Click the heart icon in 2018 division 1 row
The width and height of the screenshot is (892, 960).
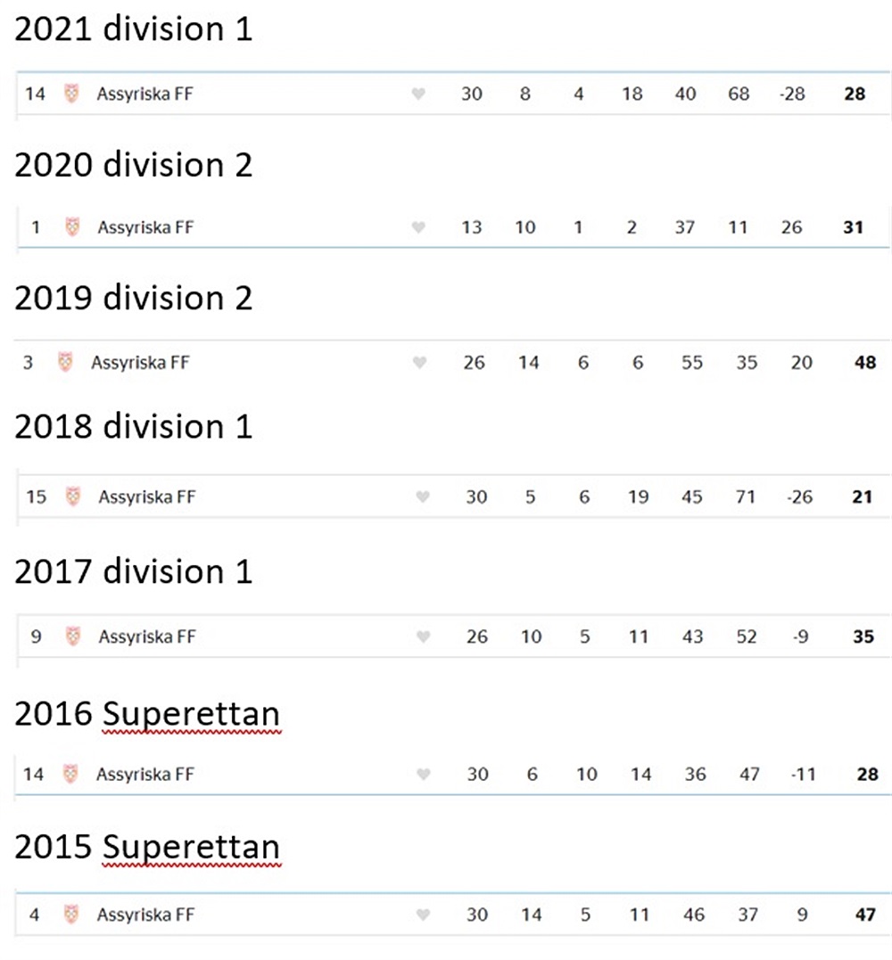pos(423,496)
